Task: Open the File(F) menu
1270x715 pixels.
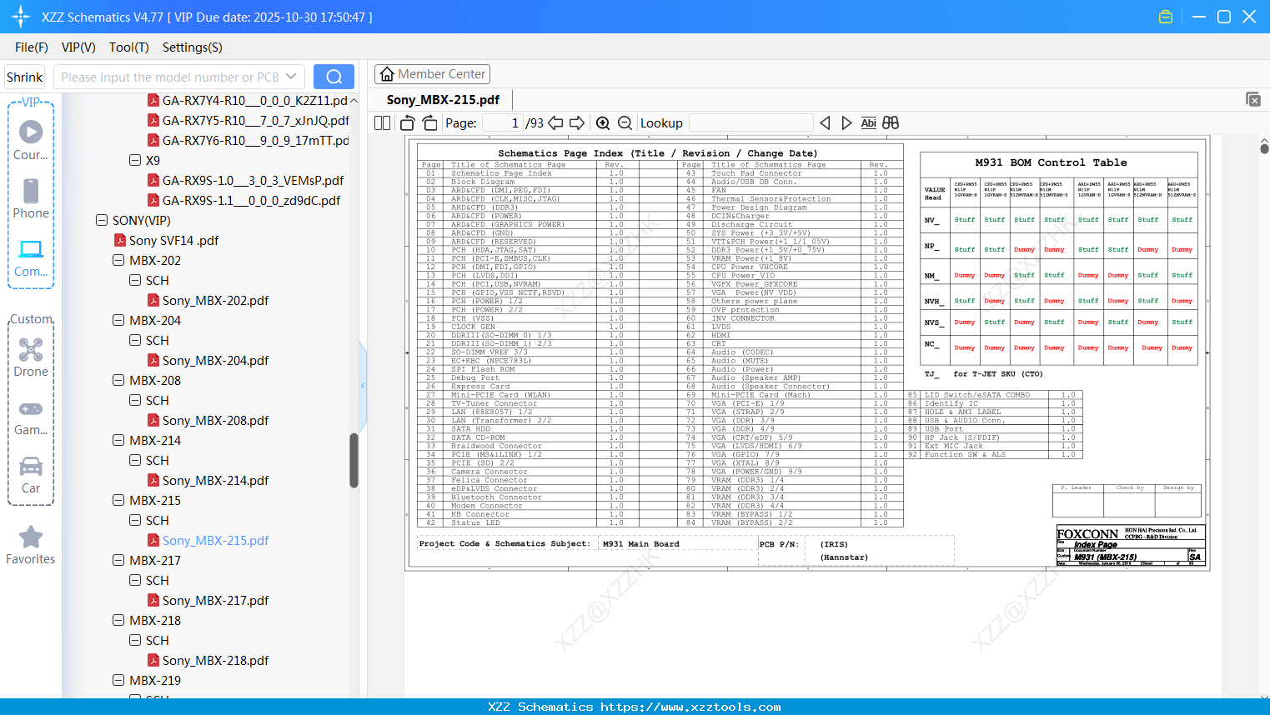Action: click(x=32, y=47)
